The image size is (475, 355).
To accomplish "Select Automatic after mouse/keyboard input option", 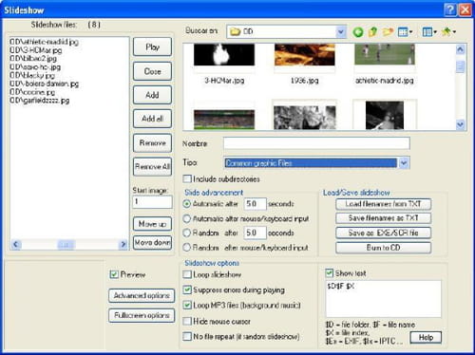I will [x=187, y=218].
